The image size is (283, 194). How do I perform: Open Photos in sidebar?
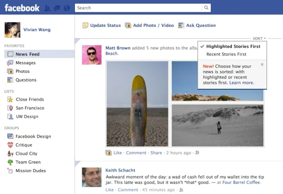tap(22, 71)
